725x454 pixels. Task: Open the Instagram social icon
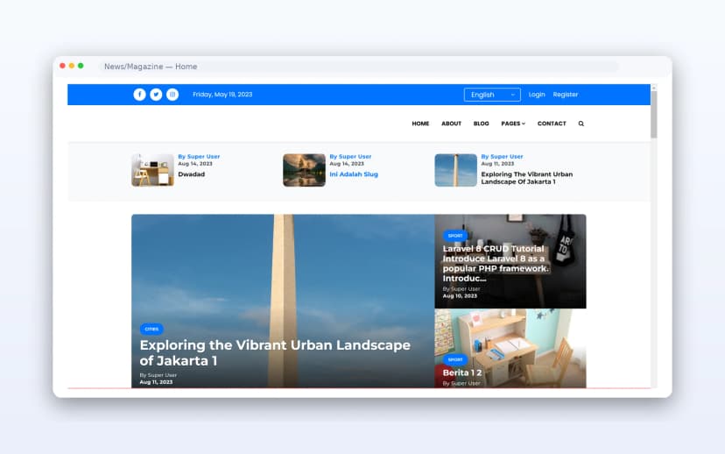coord(172,95)
